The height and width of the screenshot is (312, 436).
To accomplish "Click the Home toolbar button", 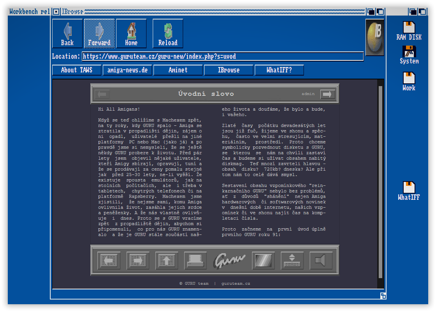I will [131, 33].
